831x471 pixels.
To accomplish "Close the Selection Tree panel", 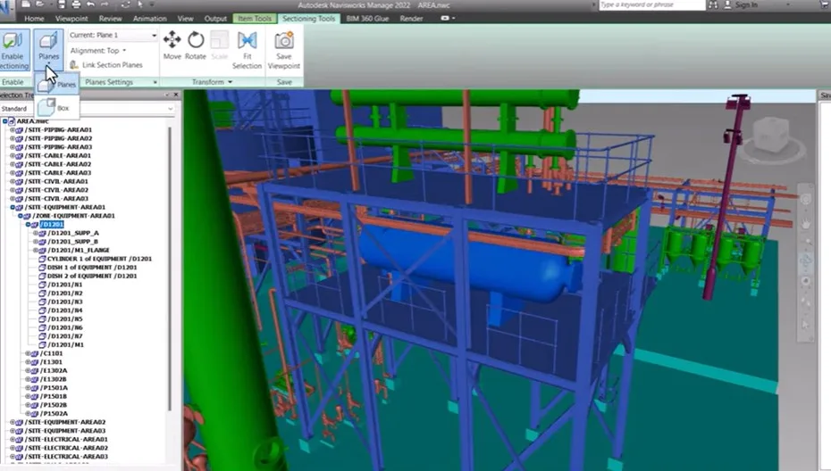I will [176, 95].
